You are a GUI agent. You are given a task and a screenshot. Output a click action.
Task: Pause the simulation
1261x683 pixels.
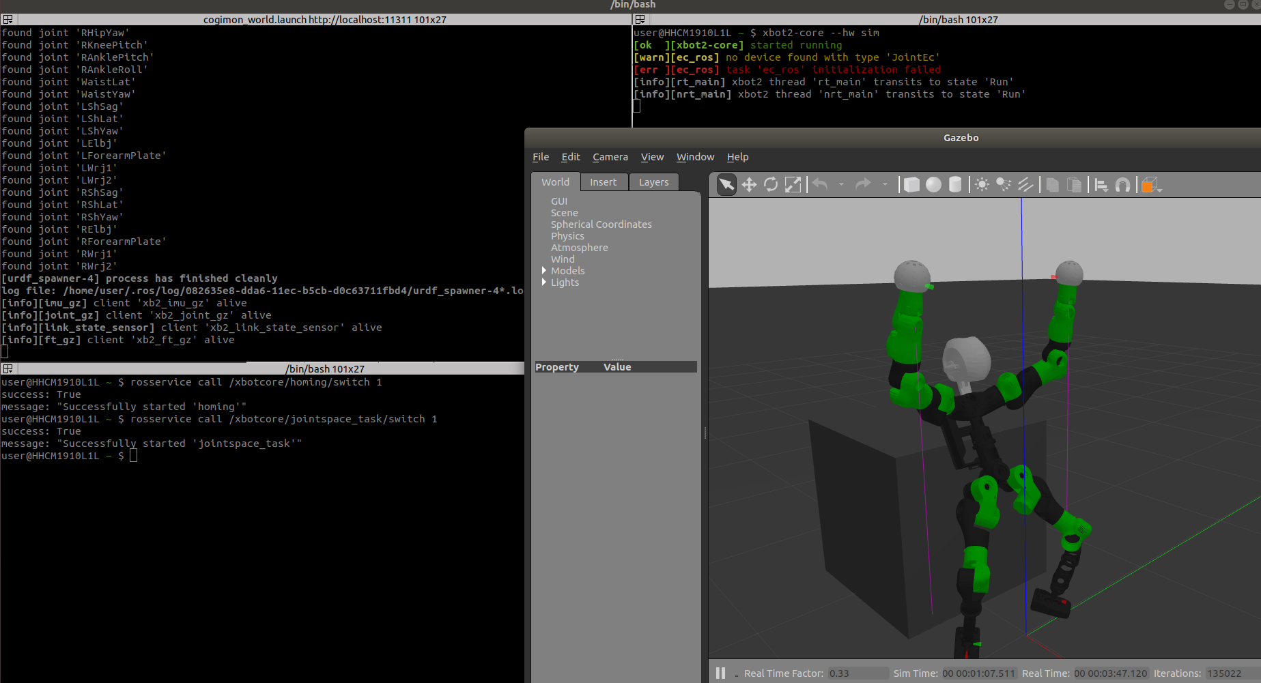click(x=720, y=673)
